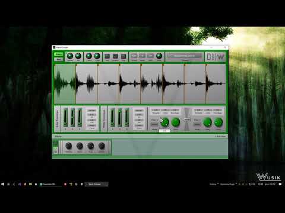This screenshot has height=213, width=285.
Task: Click the first Filter Envelope vertical slider
Action: (x=112, y=118)
